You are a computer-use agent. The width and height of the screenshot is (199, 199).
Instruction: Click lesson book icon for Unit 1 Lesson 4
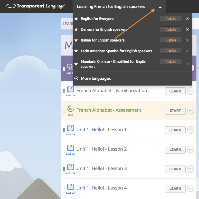click(x=71, y=186)
